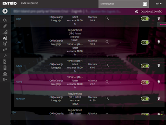Open the hammer tools sidebar icon

(x=5, y=56)
